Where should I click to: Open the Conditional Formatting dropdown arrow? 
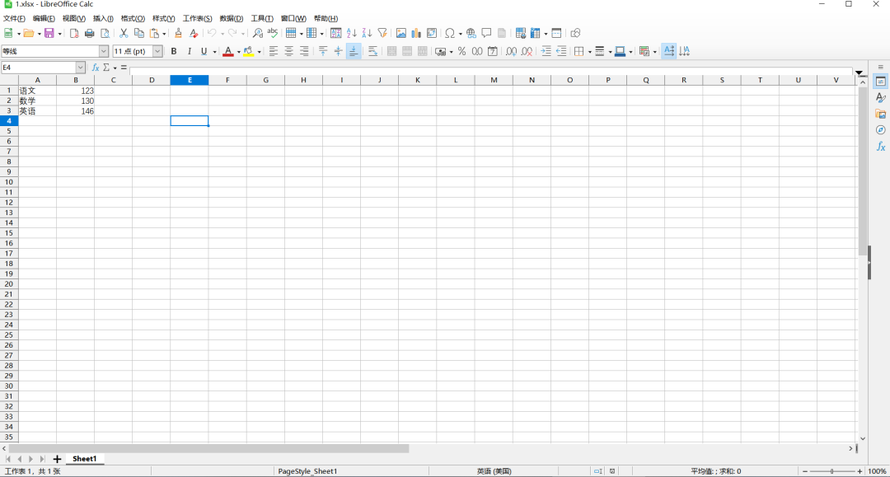(x=654, y=52)
